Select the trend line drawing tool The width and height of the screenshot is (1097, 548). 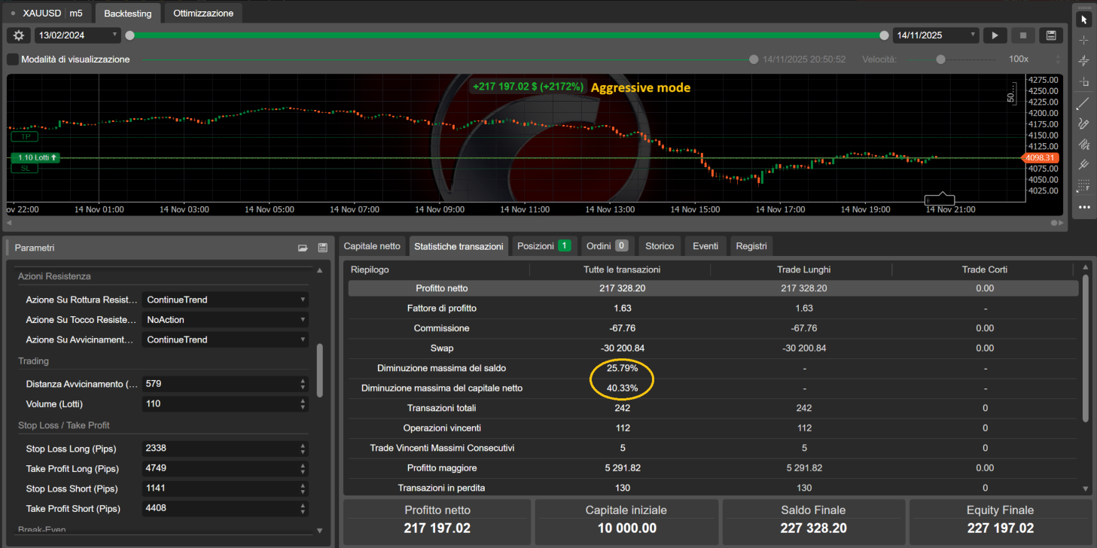[x=1084, y=103]
